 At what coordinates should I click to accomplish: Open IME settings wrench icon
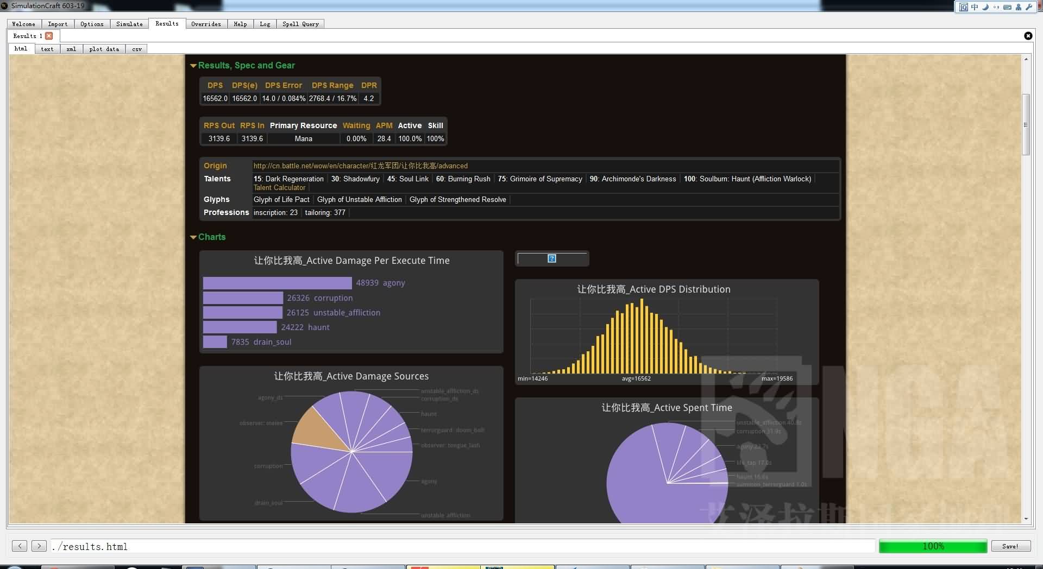(1028, 7)
